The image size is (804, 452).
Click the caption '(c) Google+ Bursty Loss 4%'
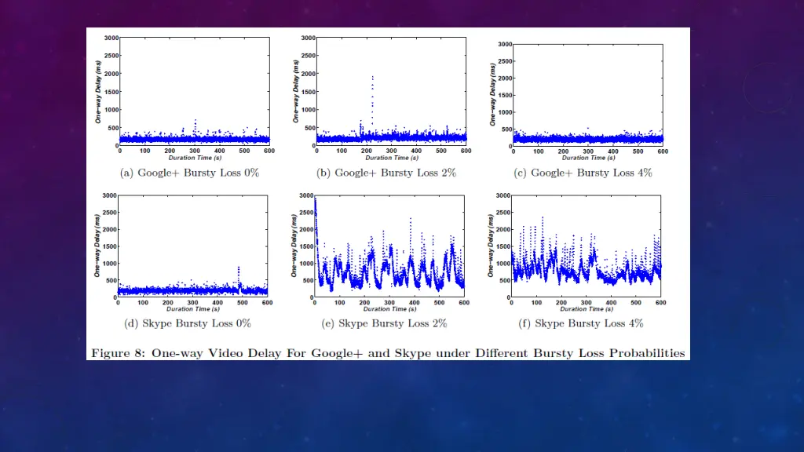click(x=583, y=173)
